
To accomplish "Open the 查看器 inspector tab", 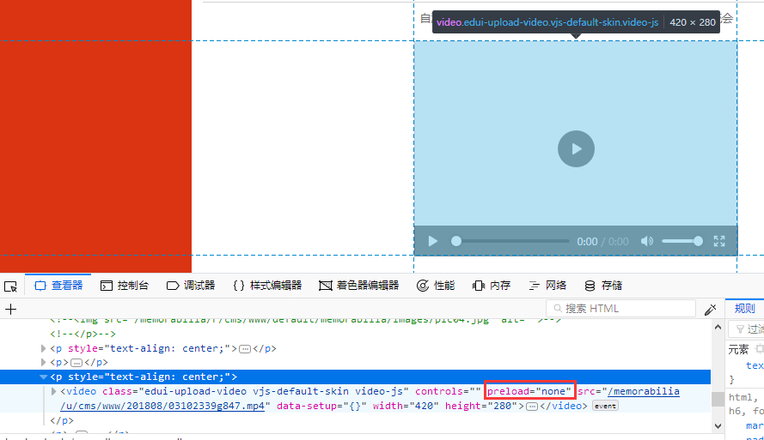I will 58,286.
